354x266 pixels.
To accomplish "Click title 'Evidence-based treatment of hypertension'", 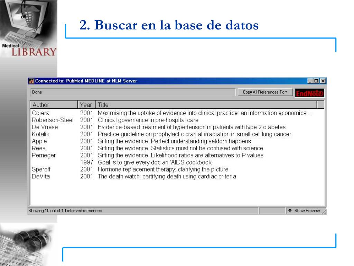I will [192, 127].
